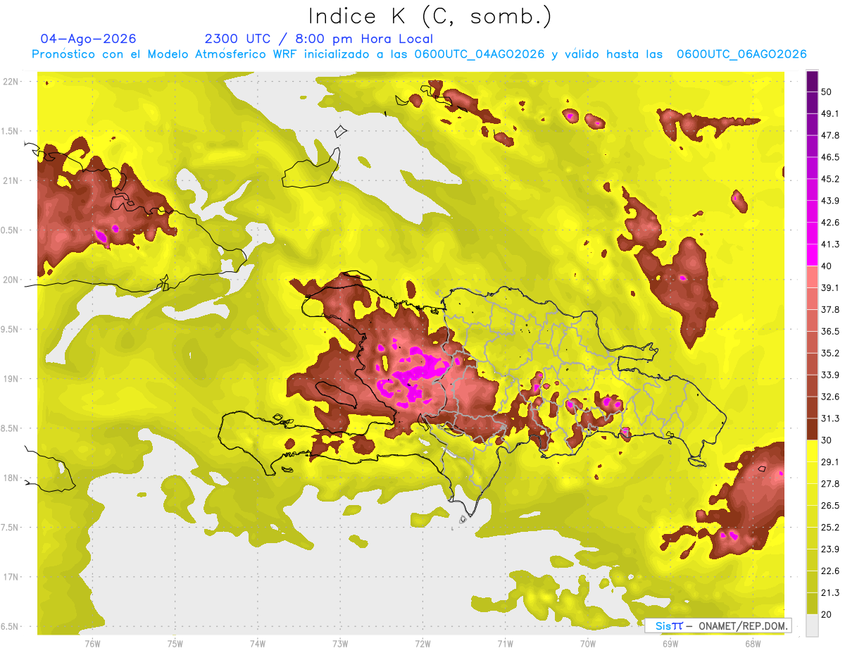Select the '71W' longitude label
845x653 pixels.
coord(505,644)
